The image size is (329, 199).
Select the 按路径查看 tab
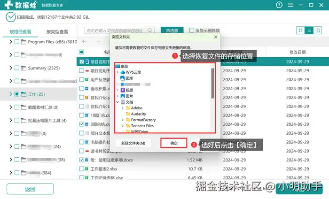click(20, 31)
